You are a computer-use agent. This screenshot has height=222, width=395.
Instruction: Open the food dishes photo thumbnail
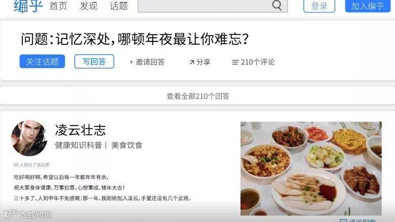pyautogui.click(x=311, y=168)
